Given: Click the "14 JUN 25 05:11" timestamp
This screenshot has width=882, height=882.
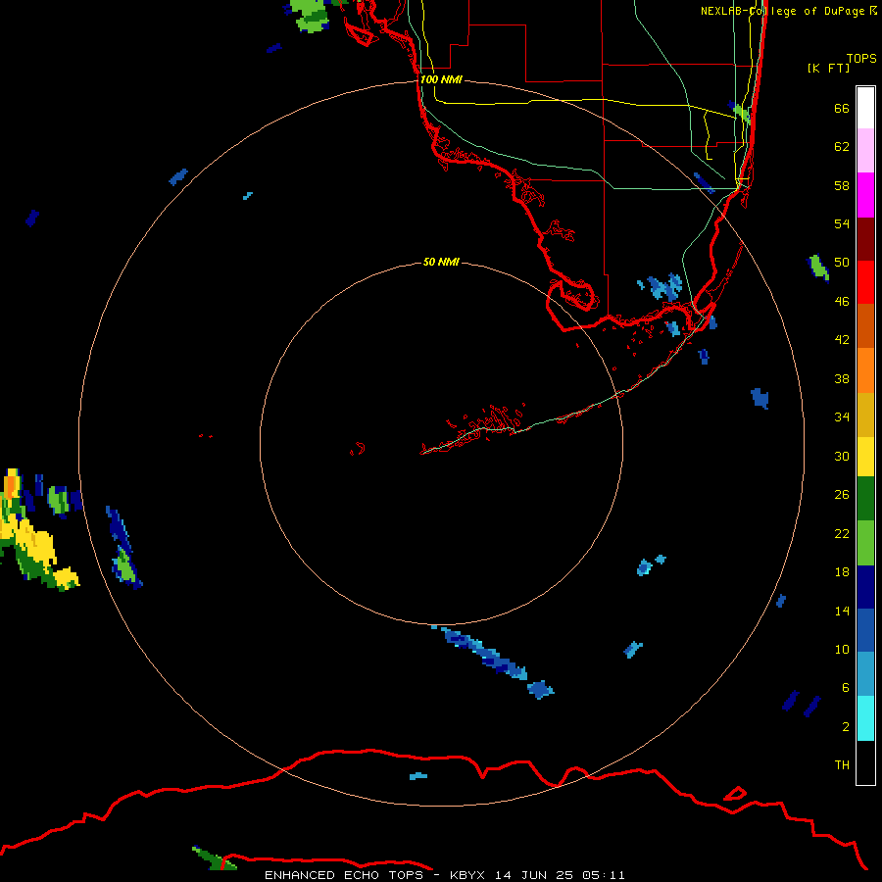Looking at the screenshot, I should [x=560, y=875].
